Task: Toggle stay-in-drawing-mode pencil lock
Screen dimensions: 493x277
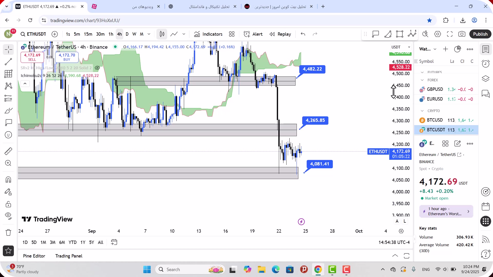Action: 8,192
